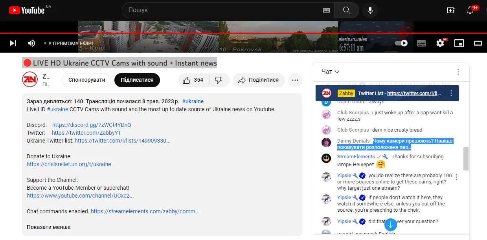487x240 pixels.
Task: Open player settings gear
Action: coord(440,43)
